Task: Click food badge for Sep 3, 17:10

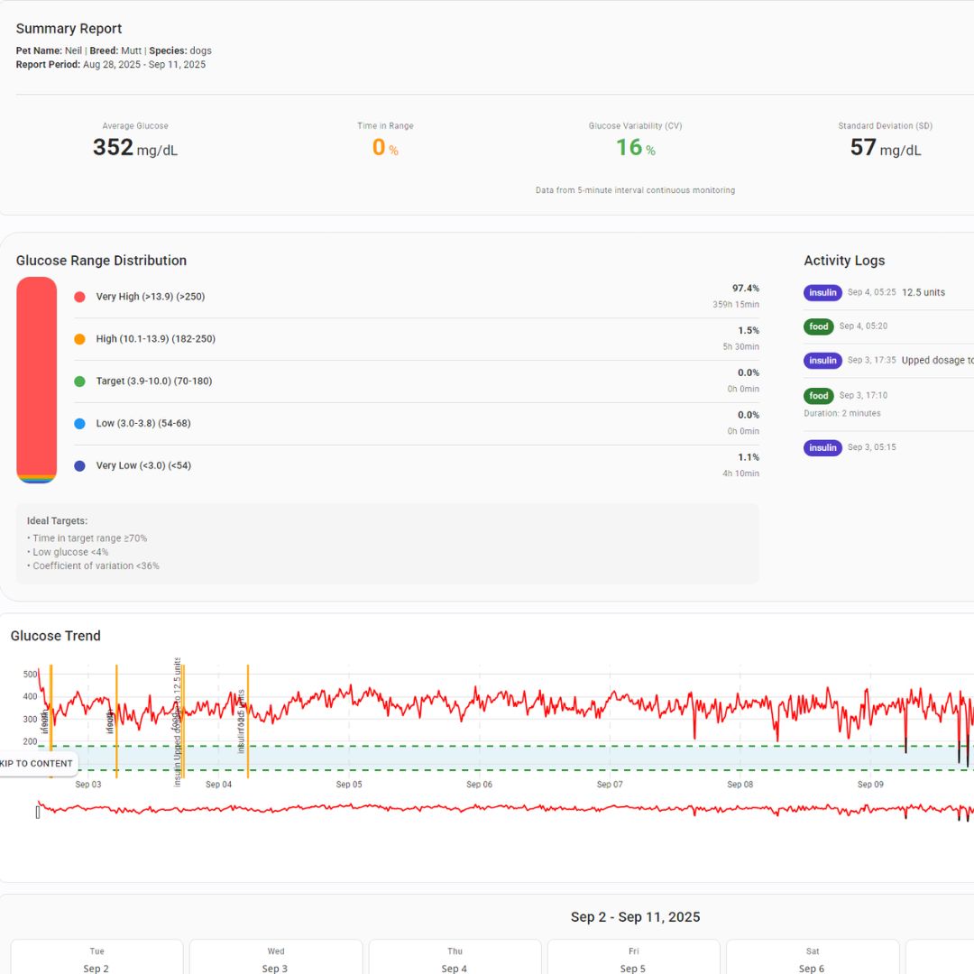Action: pyautogui.click(x=819, y=395)
